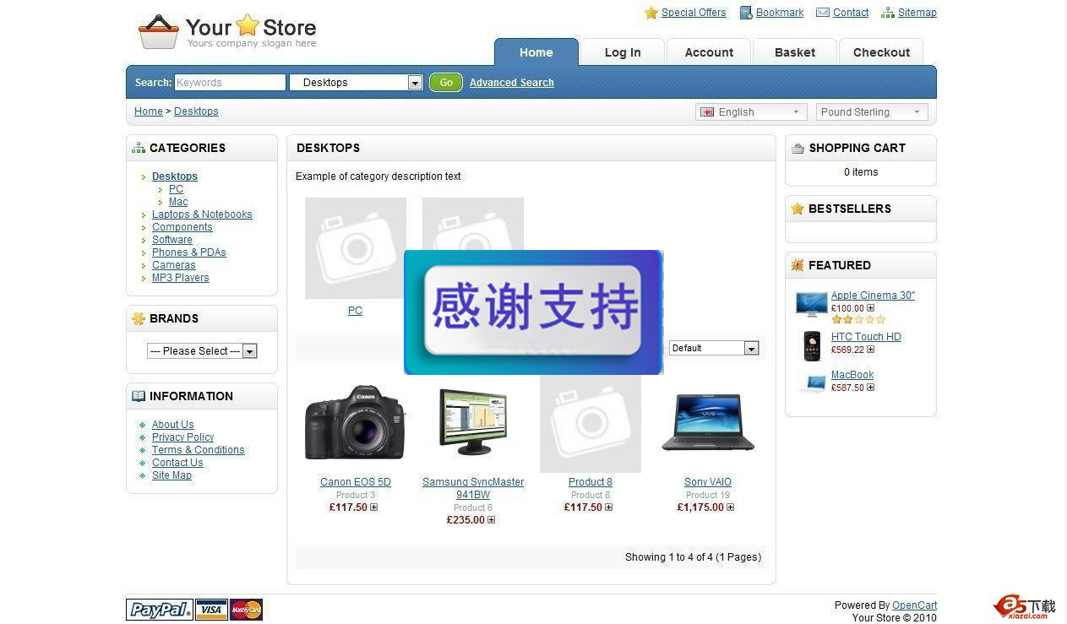The image size is (1067, 624).
Task: Click the Apple Cinema 30" star rating
Action: [858, 320]
